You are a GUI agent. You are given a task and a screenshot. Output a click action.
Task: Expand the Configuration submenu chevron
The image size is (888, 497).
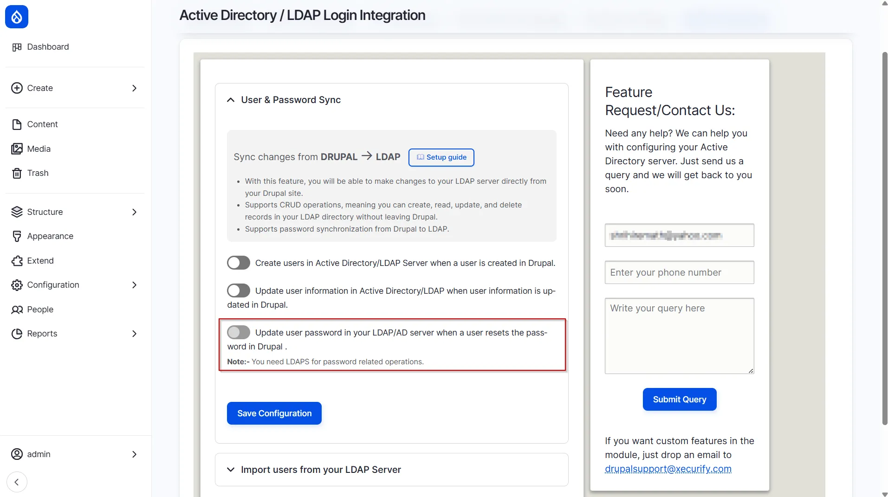(x=134, y=285)
